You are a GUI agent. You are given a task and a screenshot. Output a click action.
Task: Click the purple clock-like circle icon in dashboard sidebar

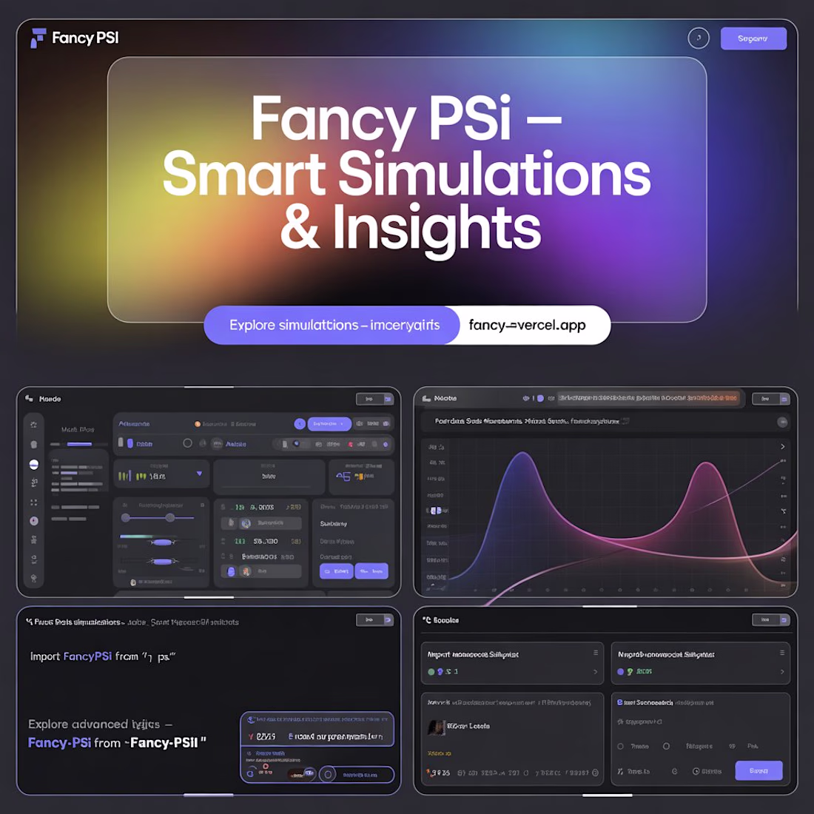(34, 521)
